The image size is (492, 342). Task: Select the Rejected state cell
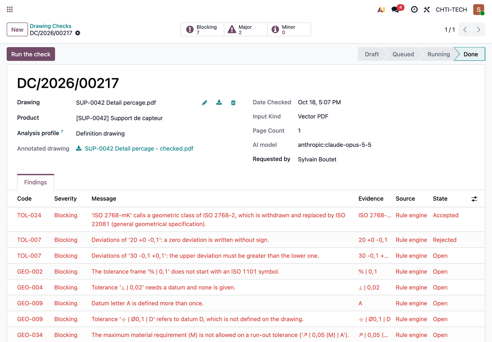pos(445,240)
